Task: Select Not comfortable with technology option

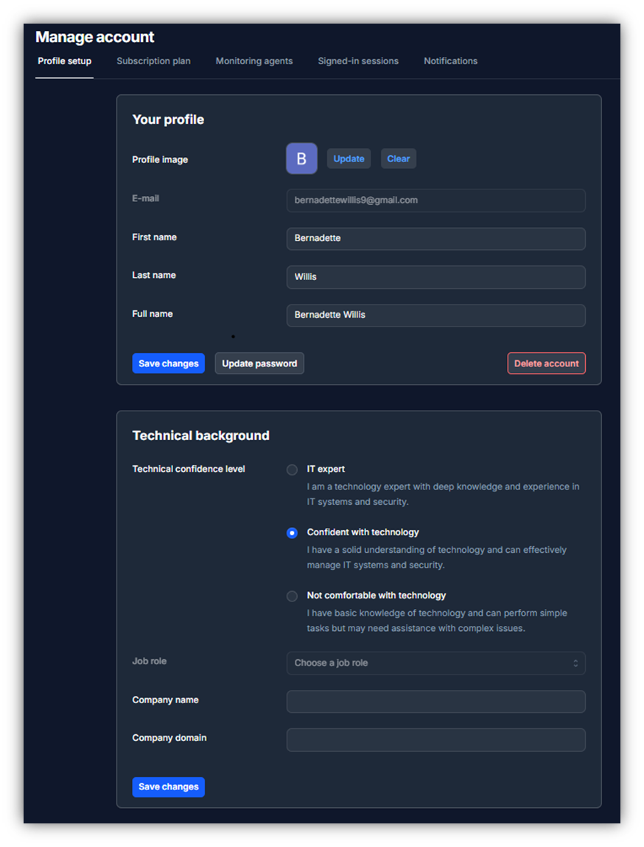Action: pyautogui.click(x=293, y=596)
